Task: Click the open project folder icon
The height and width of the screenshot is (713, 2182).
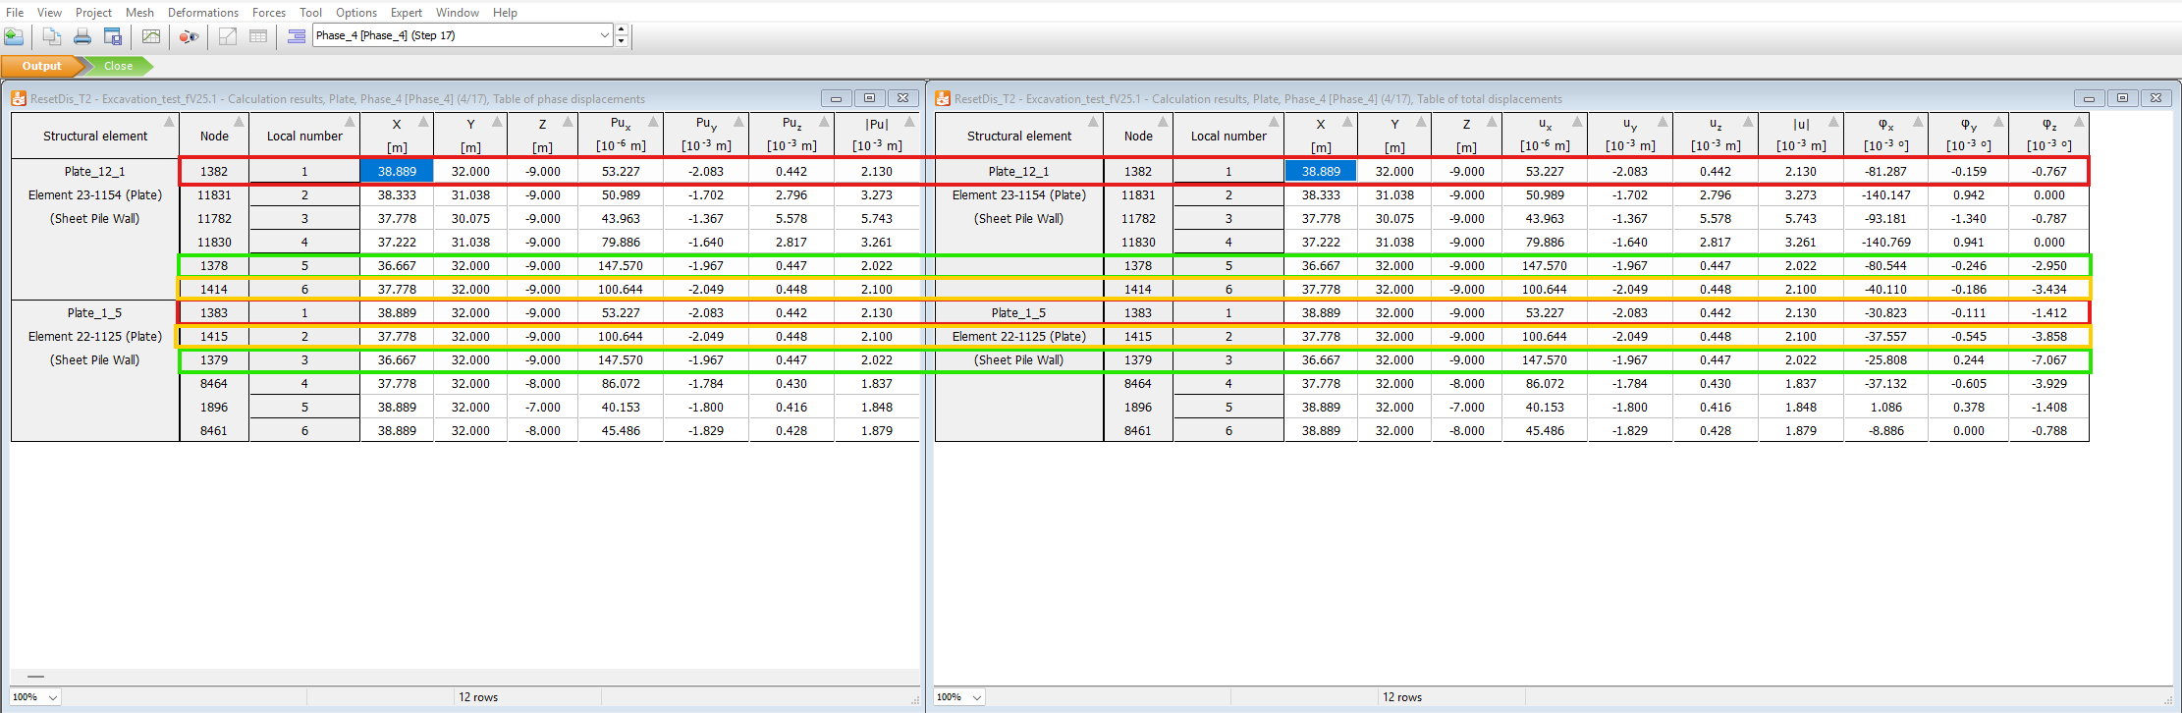Action: point(14,36)
